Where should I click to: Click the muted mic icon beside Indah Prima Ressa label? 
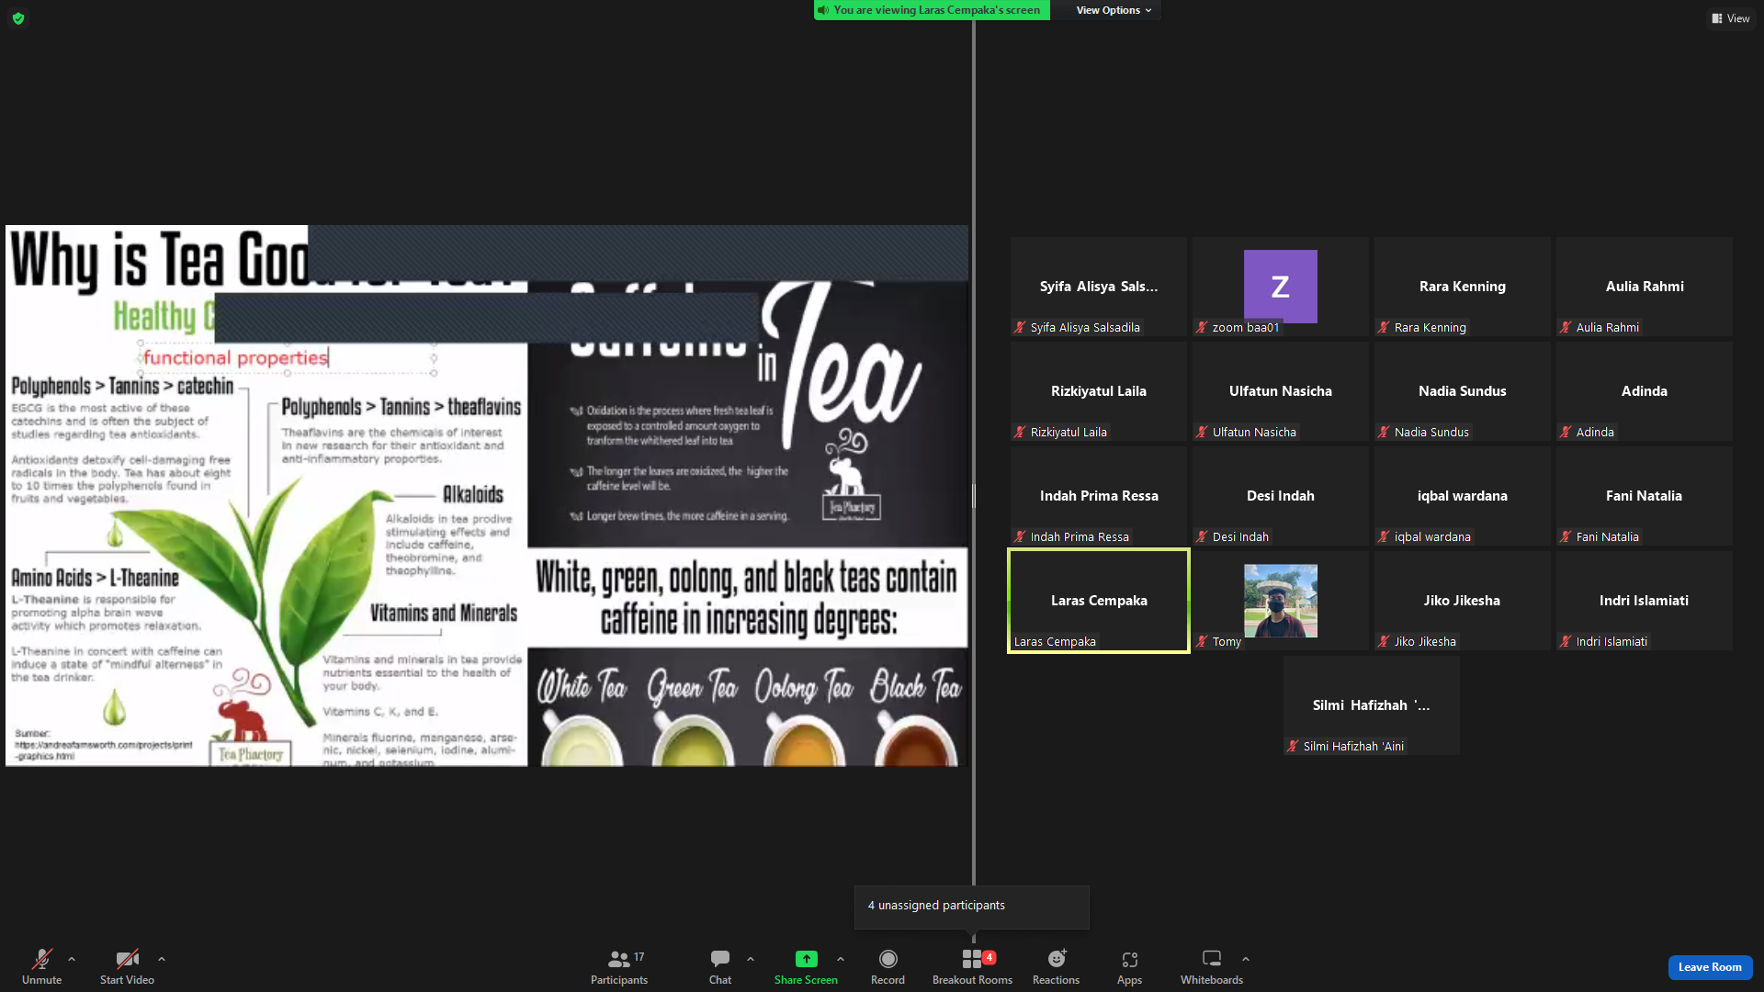click(1020, 536)
